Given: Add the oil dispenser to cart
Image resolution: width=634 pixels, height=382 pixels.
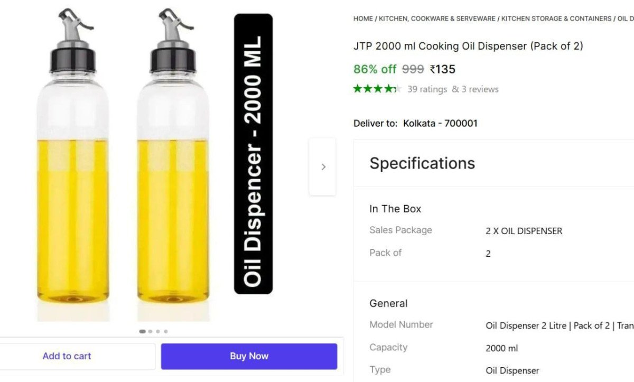Looking at the screenshot, I should point(67,356).
